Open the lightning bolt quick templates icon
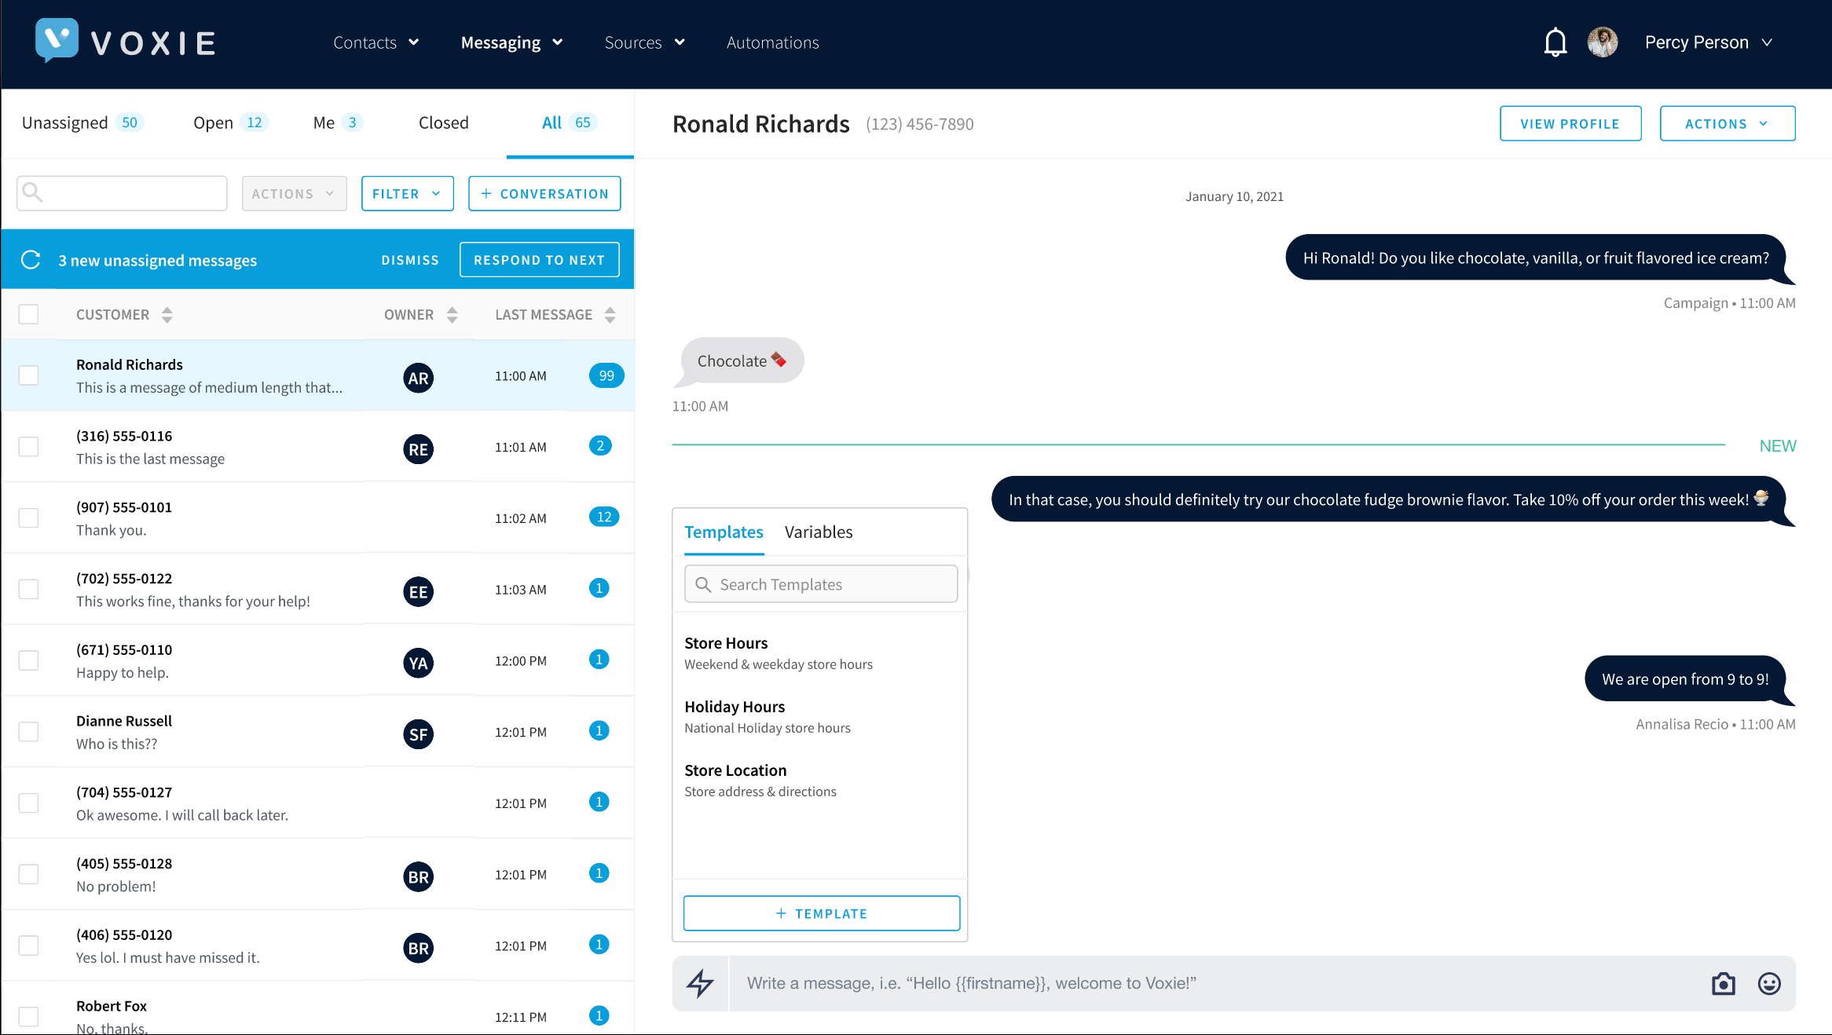This screenshot has width=1832, height=1035. (x=700, y=983)
